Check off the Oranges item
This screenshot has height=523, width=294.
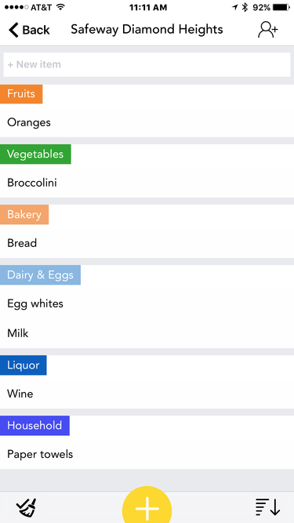click(147, 122)
